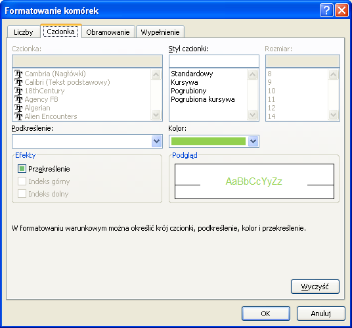
Task: Click the Wyczyść button
Action: pyautogui.click(x=315, y=287)
